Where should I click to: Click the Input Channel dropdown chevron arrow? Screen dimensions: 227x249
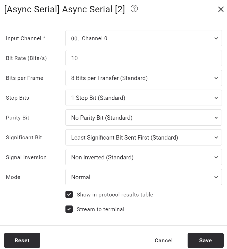[216, 38]
